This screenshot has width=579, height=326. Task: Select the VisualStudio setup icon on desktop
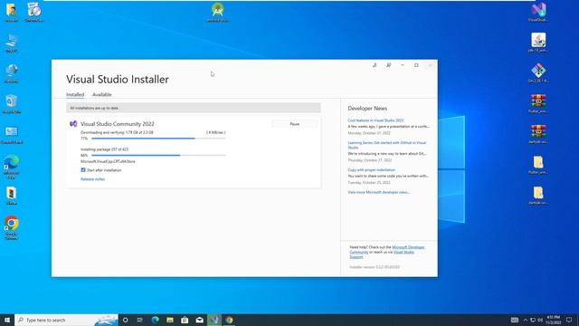[538, 12]
